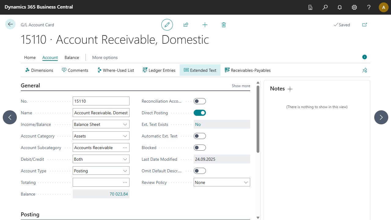Toggle the Direct Posting switch off
Screen dimensions: 391x220
point(200,113)
